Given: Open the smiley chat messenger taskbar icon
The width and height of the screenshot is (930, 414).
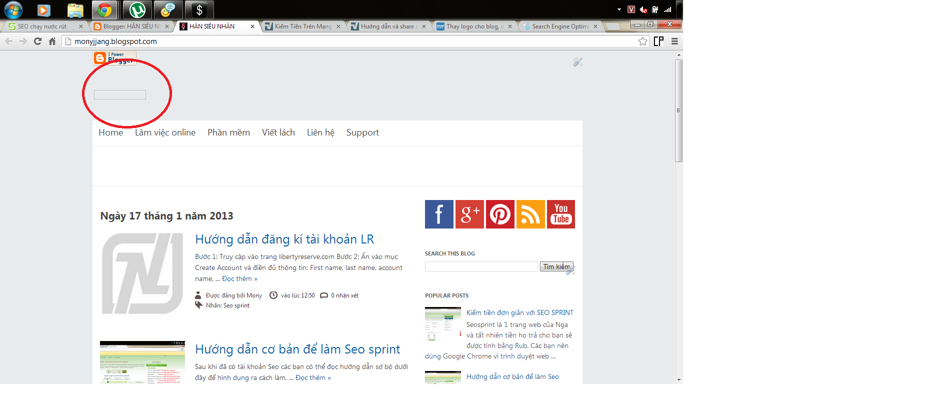Looking at the screenshot, I should click(x=168, y=9).
